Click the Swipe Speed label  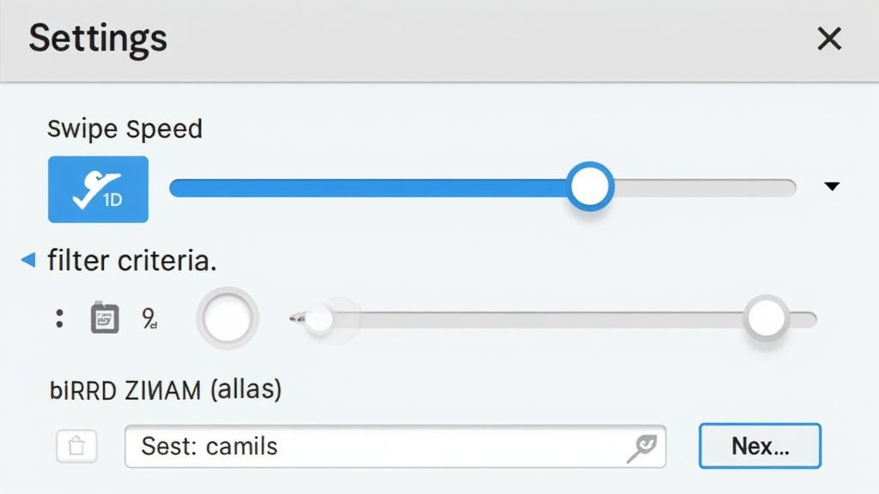point(124,130)
